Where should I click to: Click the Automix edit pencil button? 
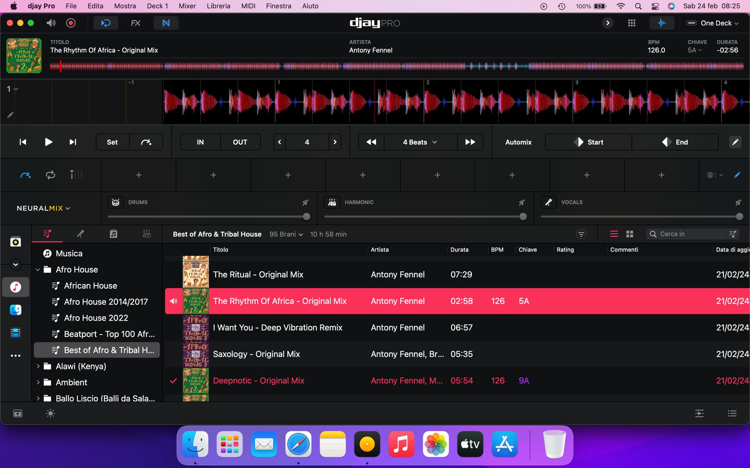735,142
